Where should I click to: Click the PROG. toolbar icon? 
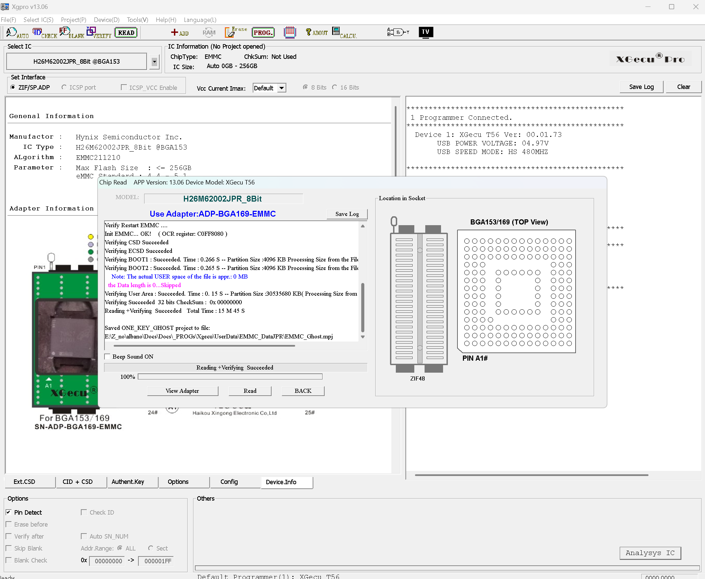263,33
